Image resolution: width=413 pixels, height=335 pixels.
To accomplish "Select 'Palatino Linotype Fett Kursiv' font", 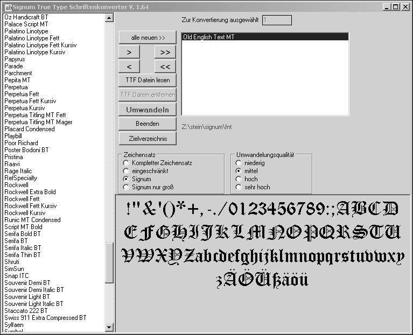I will click(40, 45).
